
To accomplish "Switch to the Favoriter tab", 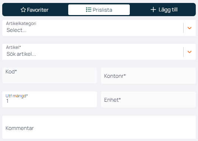I will 35,10.
